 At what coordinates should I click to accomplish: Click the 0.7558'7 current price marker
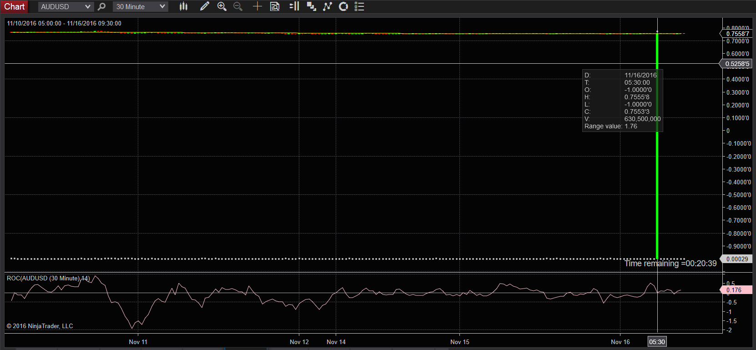click(737, 34)
